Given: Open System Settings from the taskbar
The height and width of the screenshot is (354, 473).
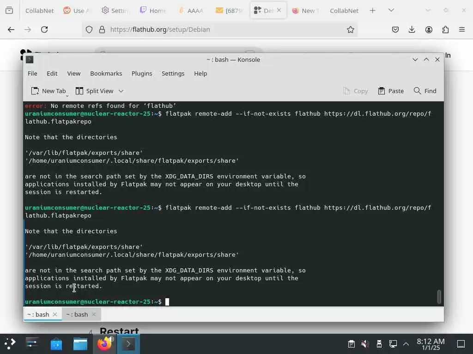Looking at the screenshot, I should point(32,343).
